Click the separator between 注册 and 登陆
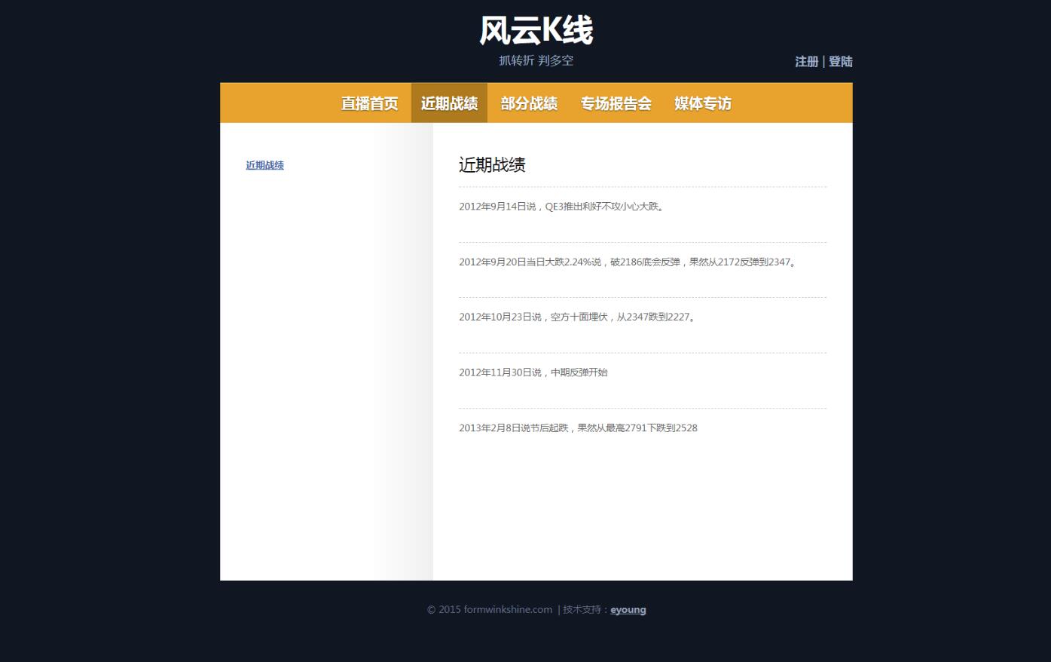 click(x=823, y=62)
